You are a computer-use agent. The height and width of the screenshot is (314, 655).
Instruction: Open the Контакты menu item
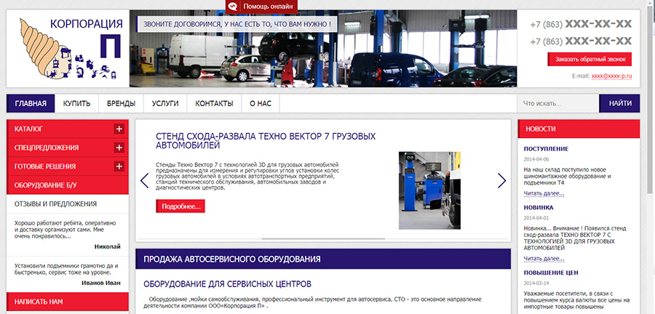pyautogui.click(x=214, y=103)
